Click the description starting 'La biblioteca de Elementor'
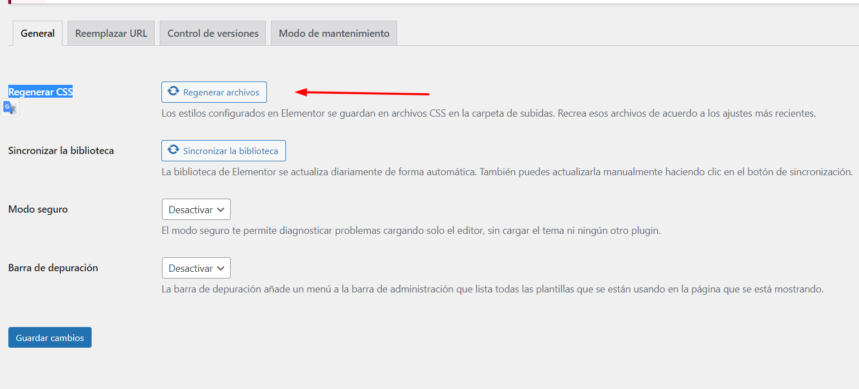The image size is (859, 389). click(x=507, y=172)
